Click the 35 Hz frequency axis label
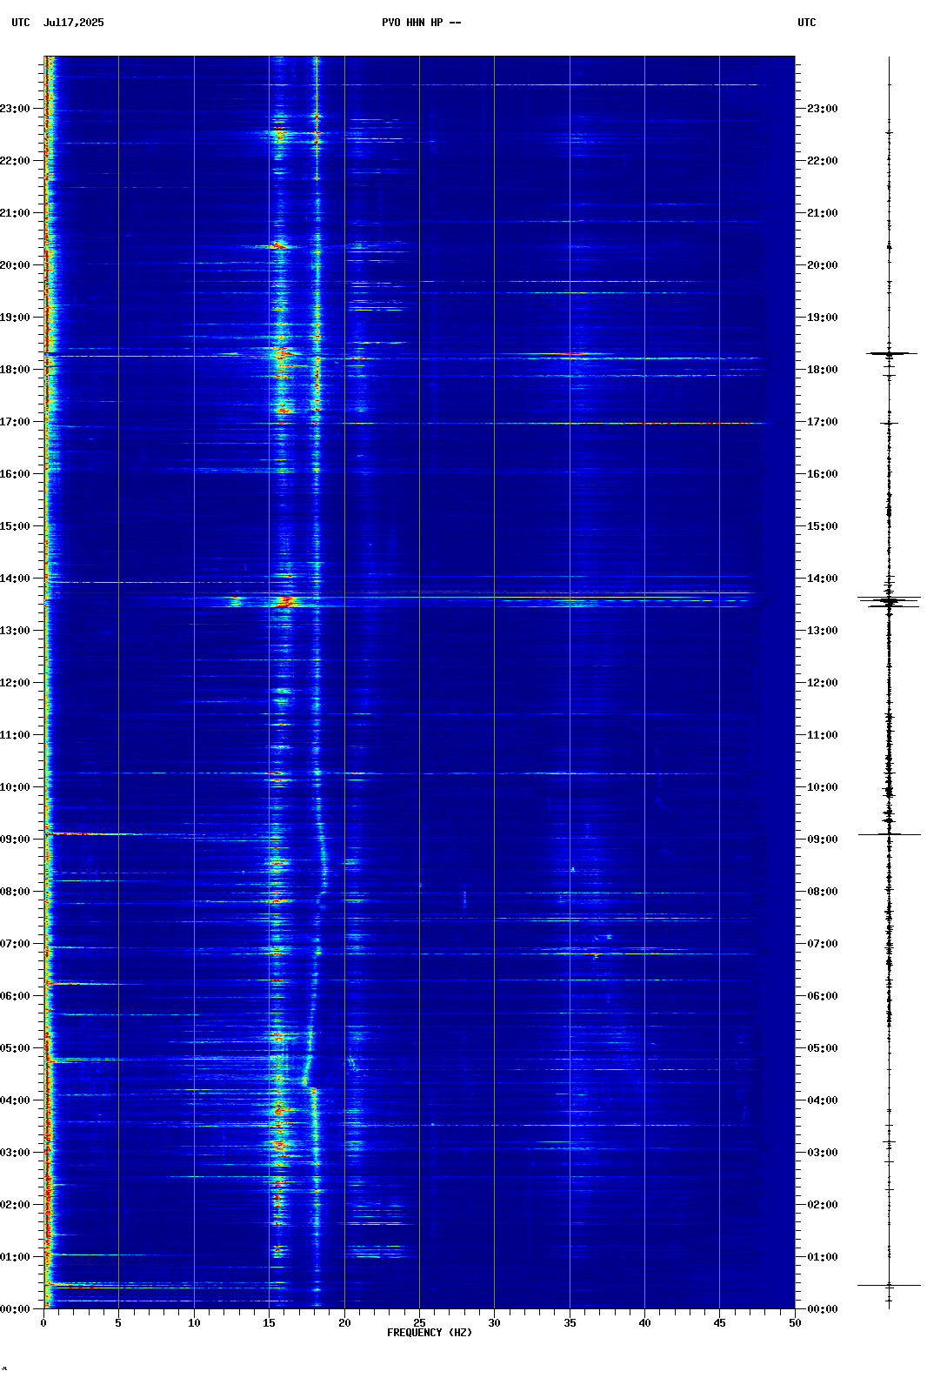The height and width of the screenshot is (1378, 927). pyautogui.click(x=570, y=1323)
